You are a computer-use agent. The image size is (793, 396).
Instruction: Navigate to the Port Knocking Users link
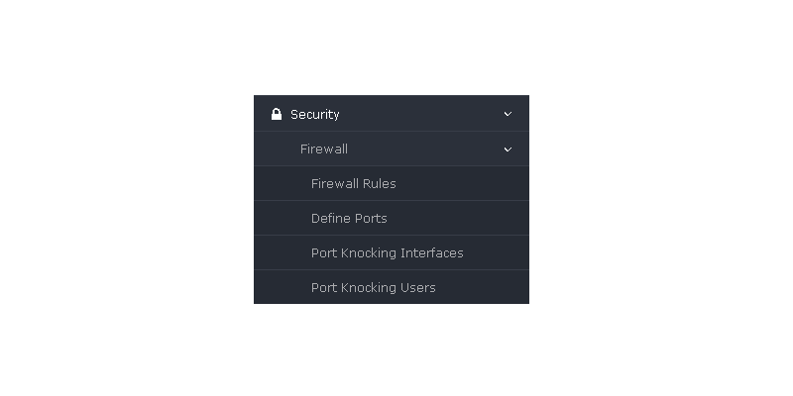click(x=374, y=287)
